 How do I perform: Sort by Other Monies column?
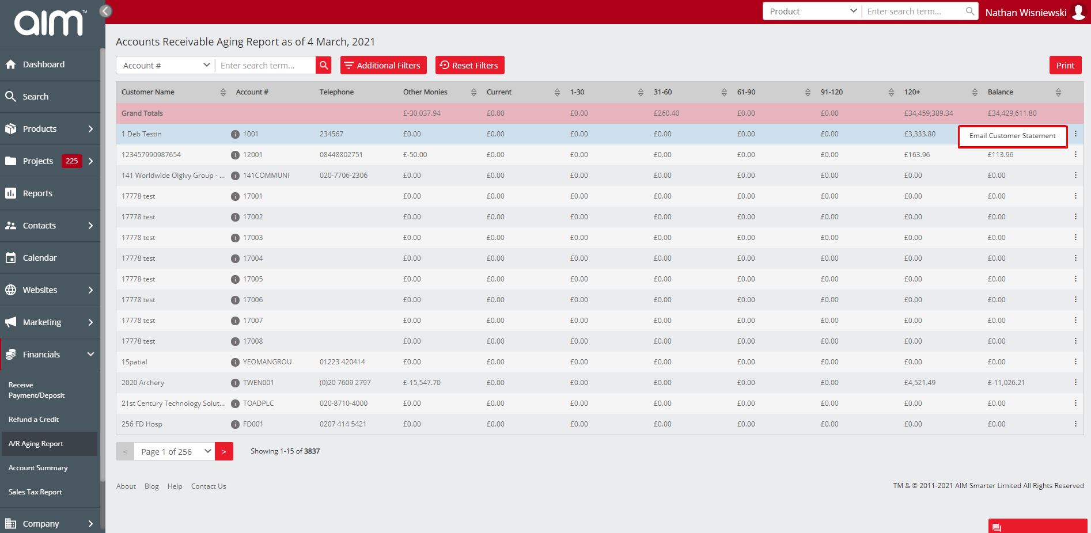point(473,92)
